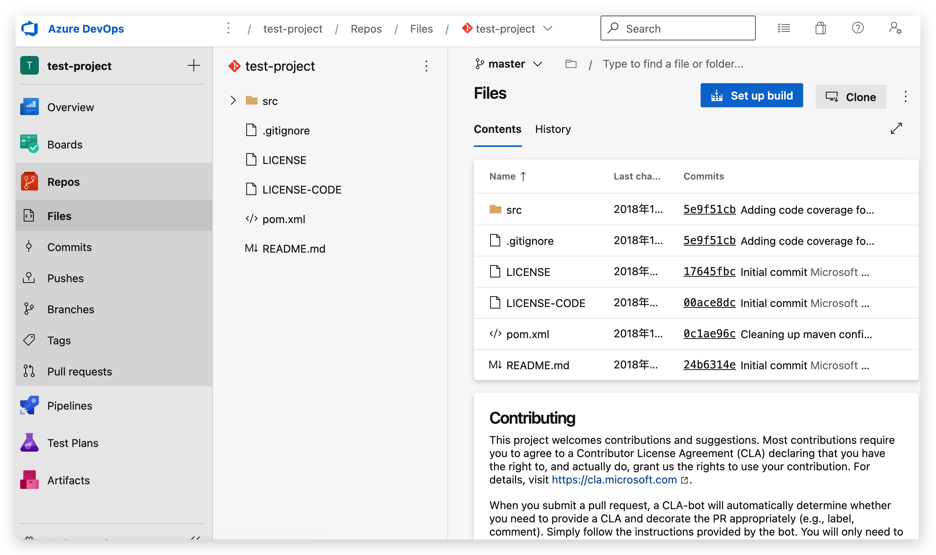Open the Marketplace shopping bag icon
Image resolution: width=936 pixels, height=555 pixels.
[820, 28]
